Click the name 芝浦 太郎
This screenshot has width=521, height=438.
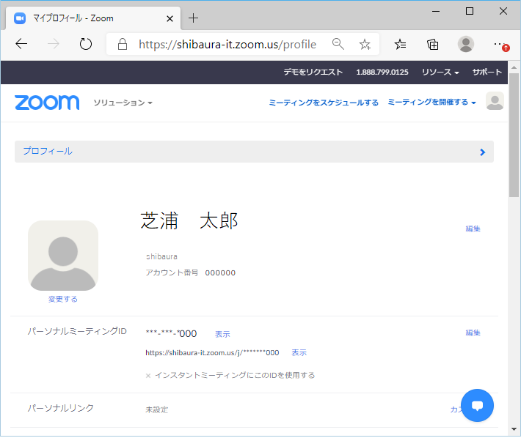(189, 220)
